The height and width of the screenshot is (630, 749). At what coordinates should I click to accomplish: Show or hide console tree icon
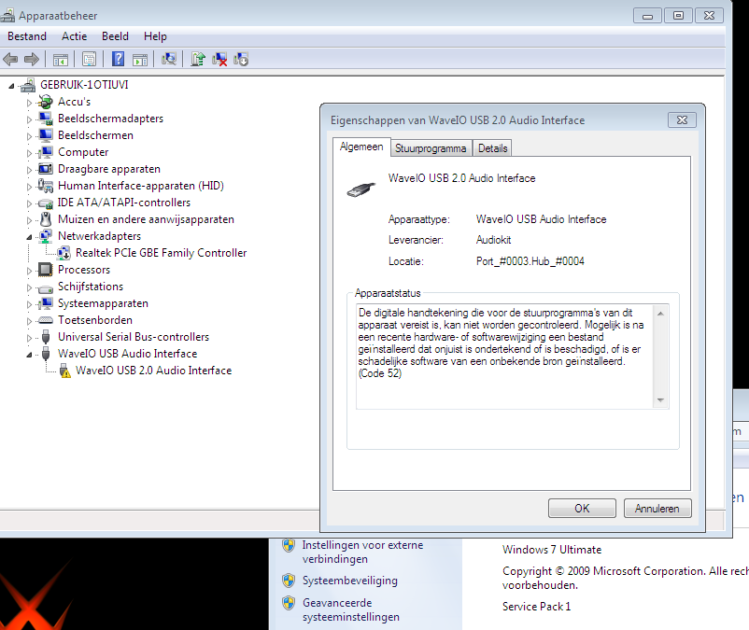[60, 60]
